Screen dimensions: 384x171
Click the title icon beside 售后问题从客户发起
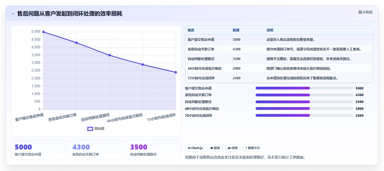[13, 14]
